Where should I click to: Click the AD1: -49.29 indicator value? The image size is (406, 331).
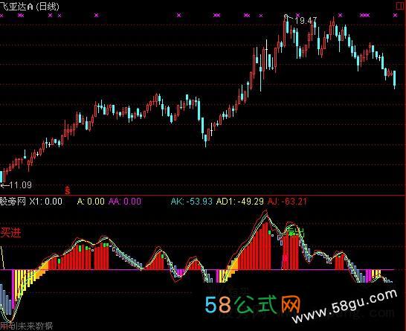pyautogui.click(x=239, y=201)
